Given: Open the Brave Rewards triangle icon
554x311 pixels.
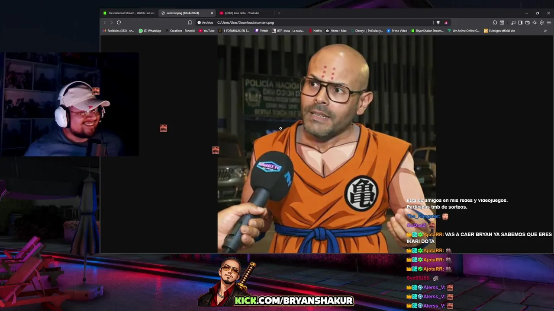Looking at the screenshot, I should point(446,22).
